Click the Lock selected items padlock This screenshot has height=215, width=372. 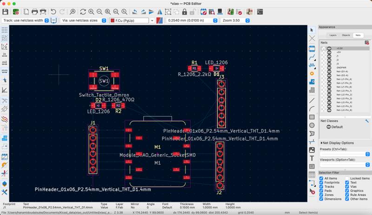coord(185,12)
